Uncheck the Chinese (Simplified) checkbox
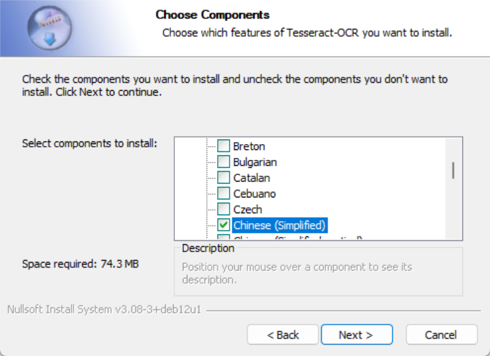The image size is (490, 356). point(224,225)
